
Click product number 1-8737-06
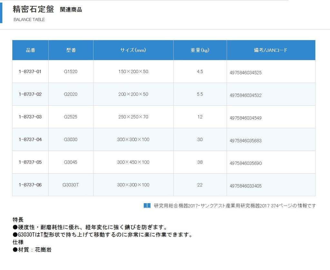pos(30,185)
